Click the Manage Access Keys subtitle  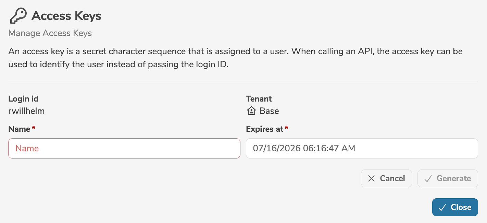50,33
